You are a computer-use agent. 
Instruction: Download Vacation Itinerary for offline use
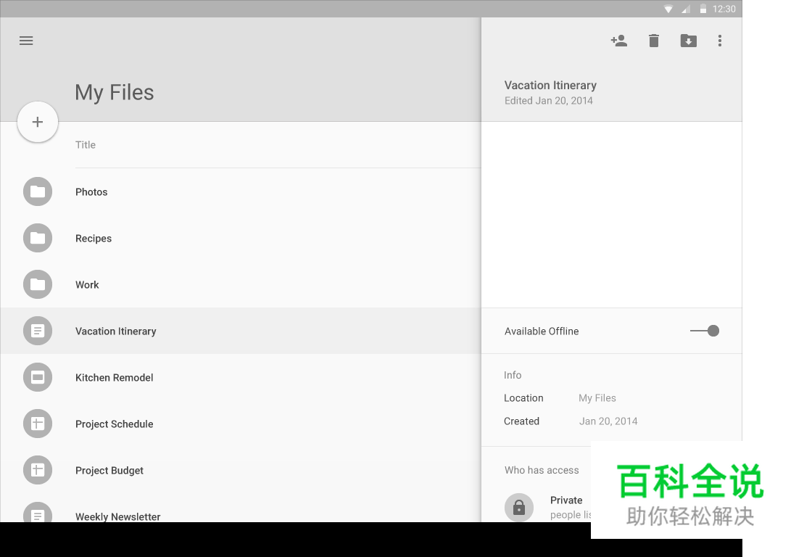tap(688, 41)
